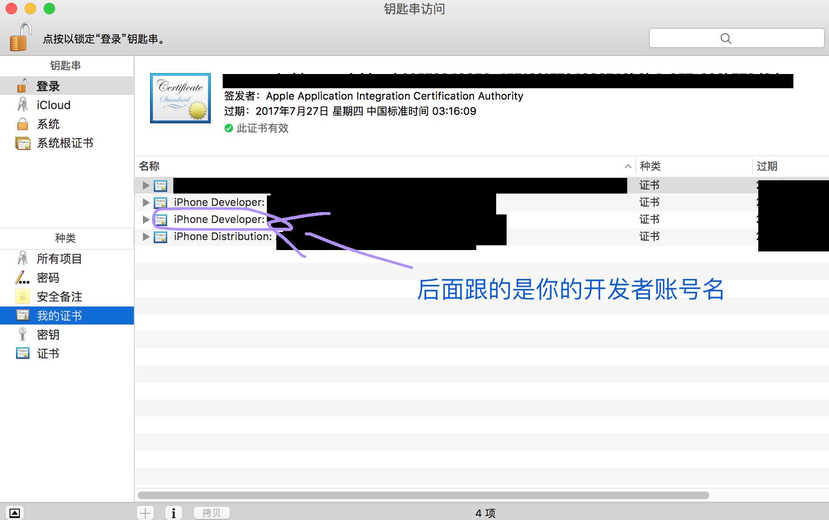Click the sort arrow in 名称 header
Image resolution: width=829 pixels, height=520 pixels.
628,166
